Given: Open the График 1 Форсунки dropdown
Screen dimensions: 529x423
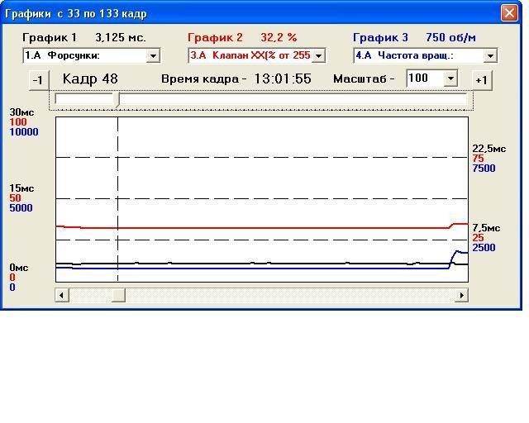Looking at the screenshot, I should click(153, 56).
